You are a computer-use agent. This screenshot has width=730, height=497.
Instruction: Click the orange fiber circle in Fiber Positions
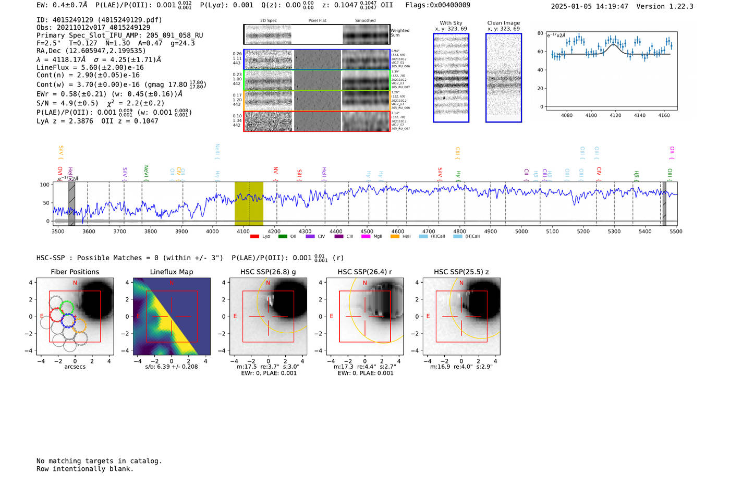tap(79, 326)
